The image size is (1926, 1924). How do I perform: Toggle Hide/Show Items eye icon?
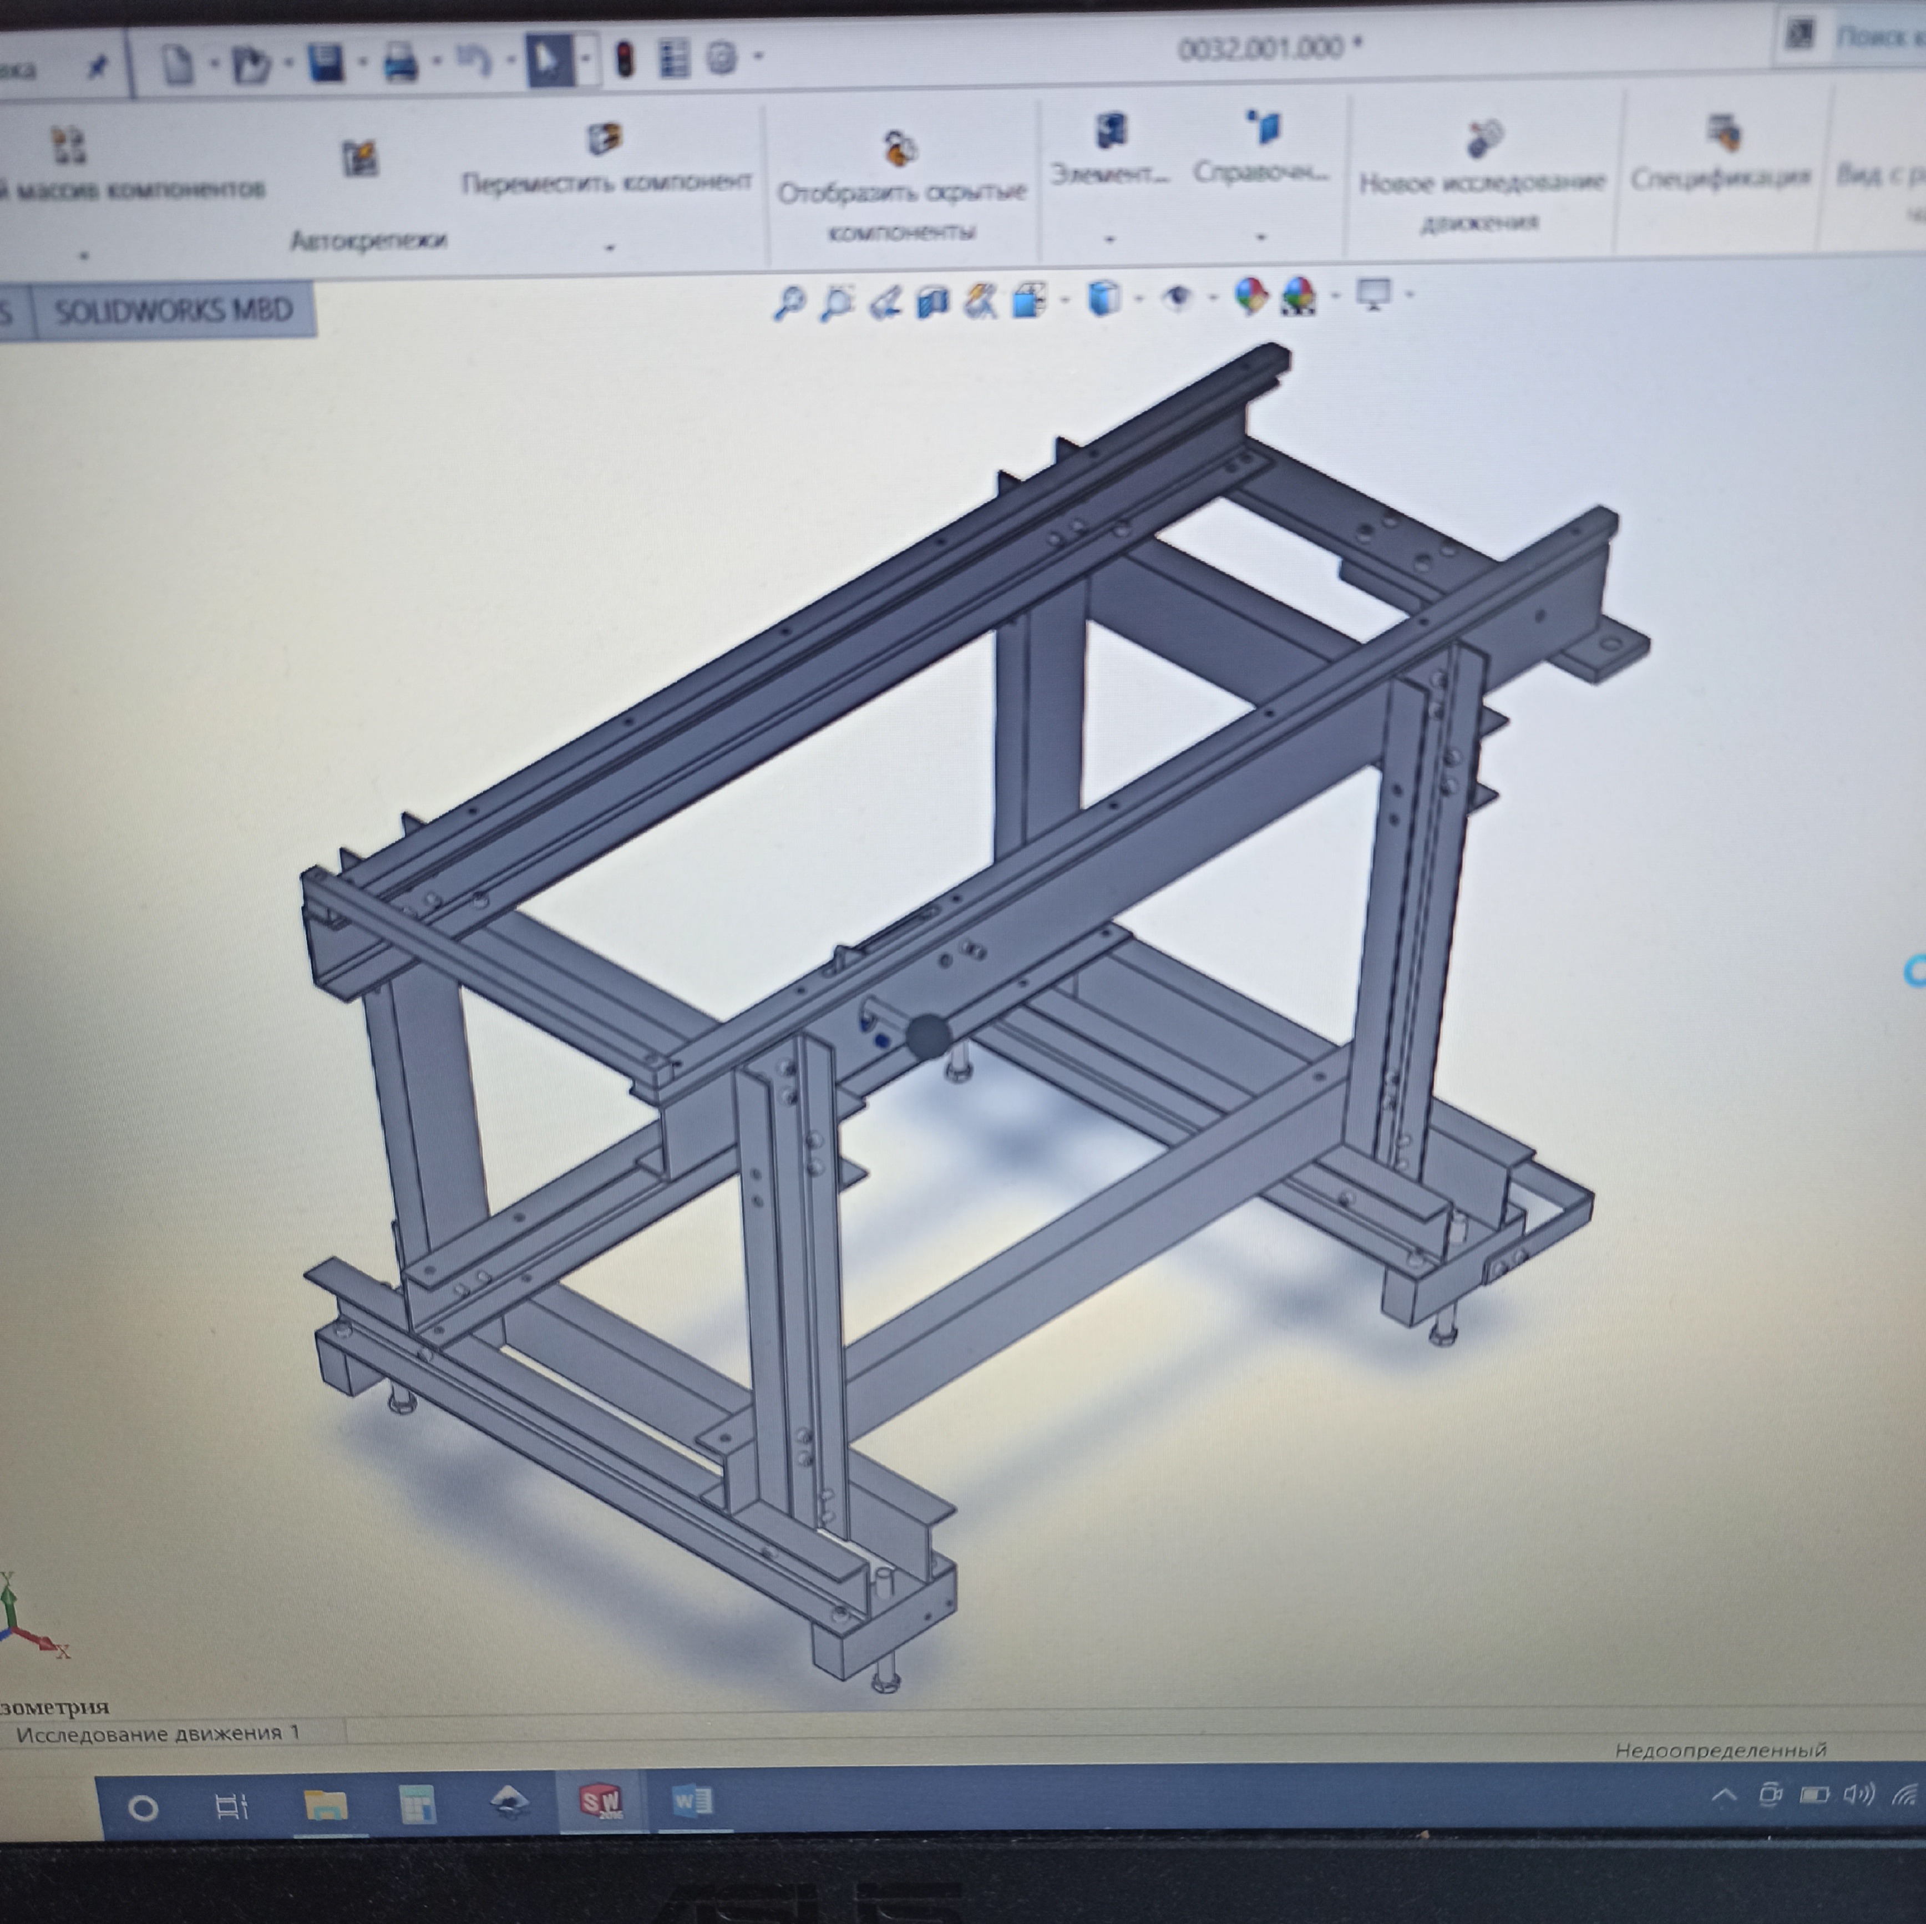pos(1177,297)
